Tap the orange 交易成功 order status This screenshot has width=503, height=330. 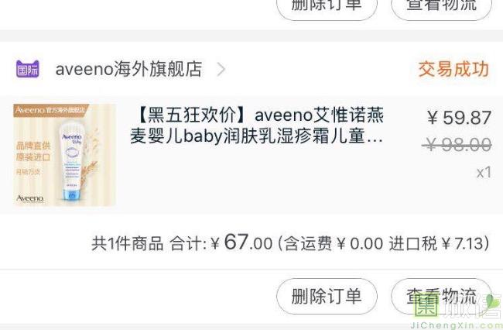(453, 69)
